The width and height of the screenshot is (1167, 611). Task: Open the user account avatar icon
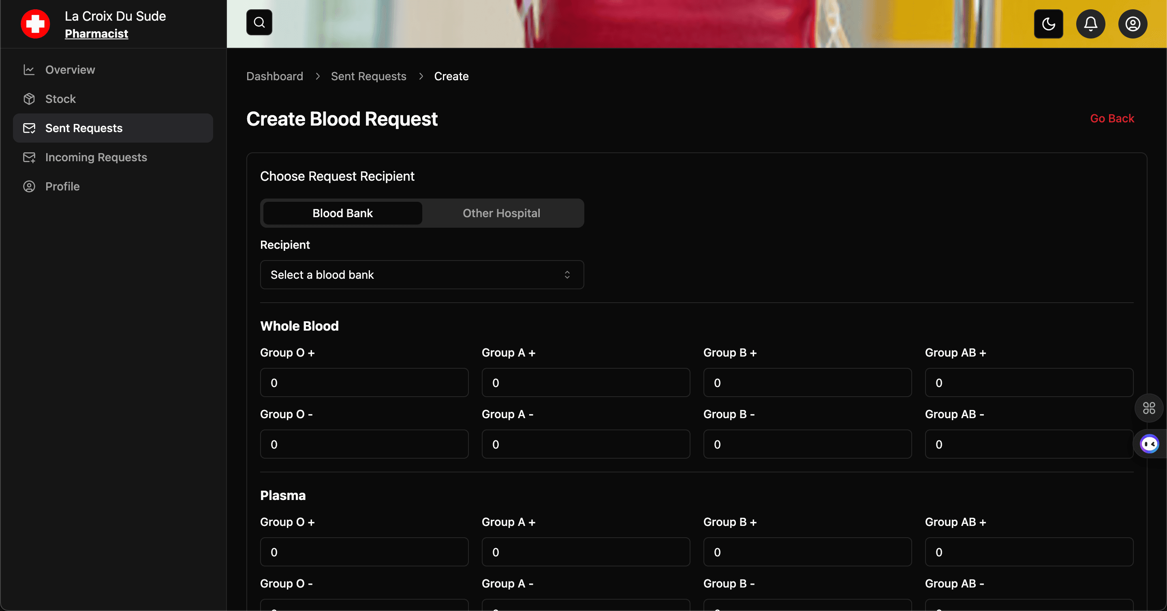click(1133, 23)
